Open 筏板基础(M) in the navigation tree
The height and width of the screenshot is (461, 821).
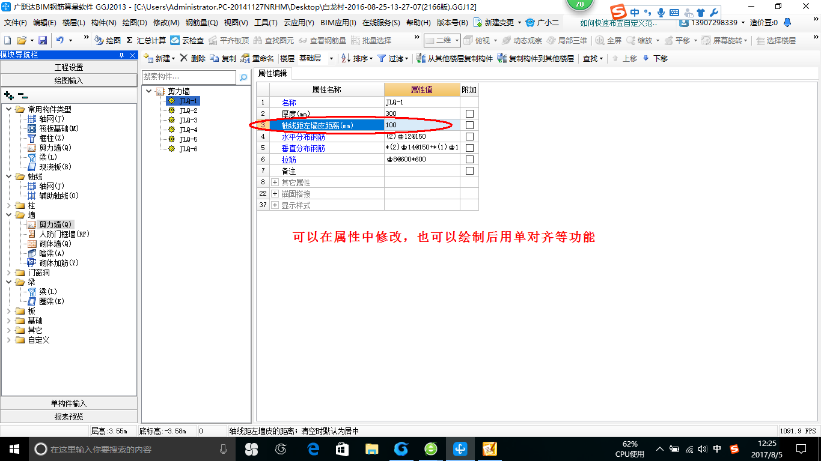(x=59, y=128)
